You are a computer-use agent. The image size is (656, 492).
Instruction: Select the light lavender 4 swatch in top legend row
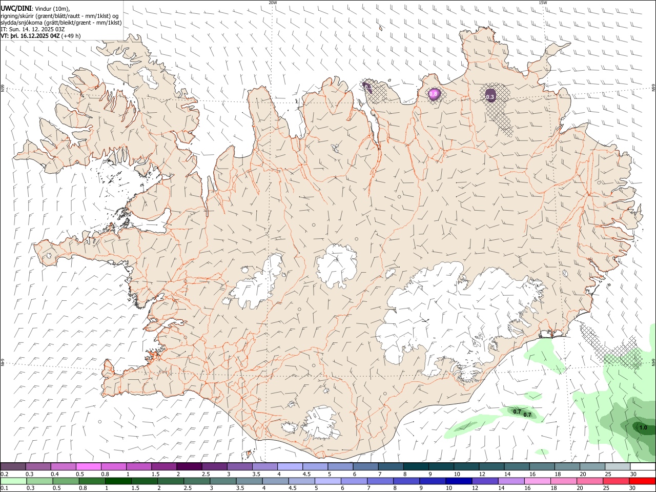290,467
